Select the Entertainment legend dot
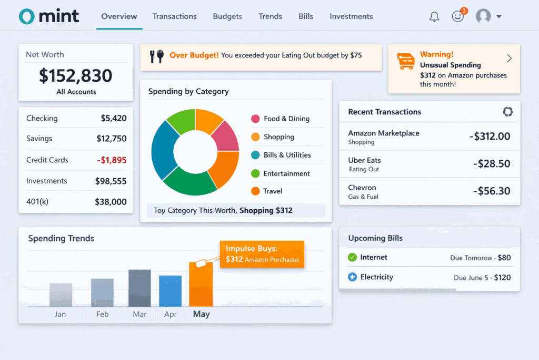 coord(255,173)
